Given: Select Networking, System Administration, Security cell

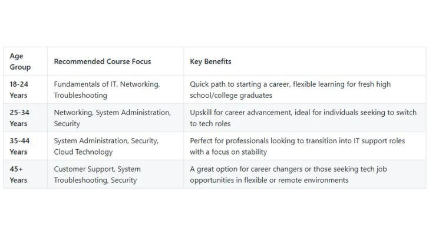Looking at the screenshot, I should tap(113, 118).
